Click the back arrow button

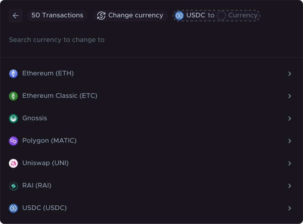point(16,16)
